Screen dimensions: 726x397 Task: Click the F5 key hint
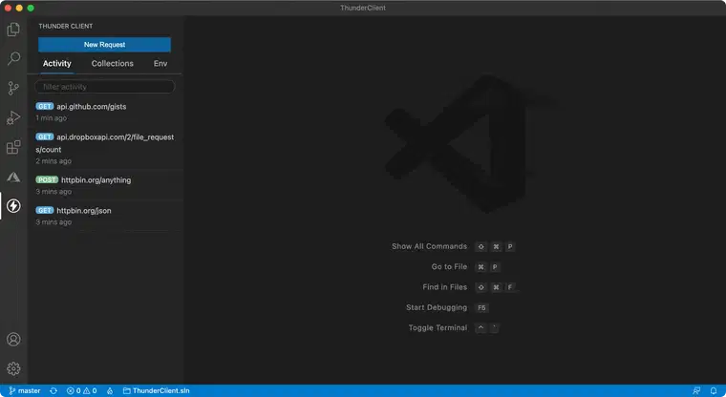coord(481,307)
